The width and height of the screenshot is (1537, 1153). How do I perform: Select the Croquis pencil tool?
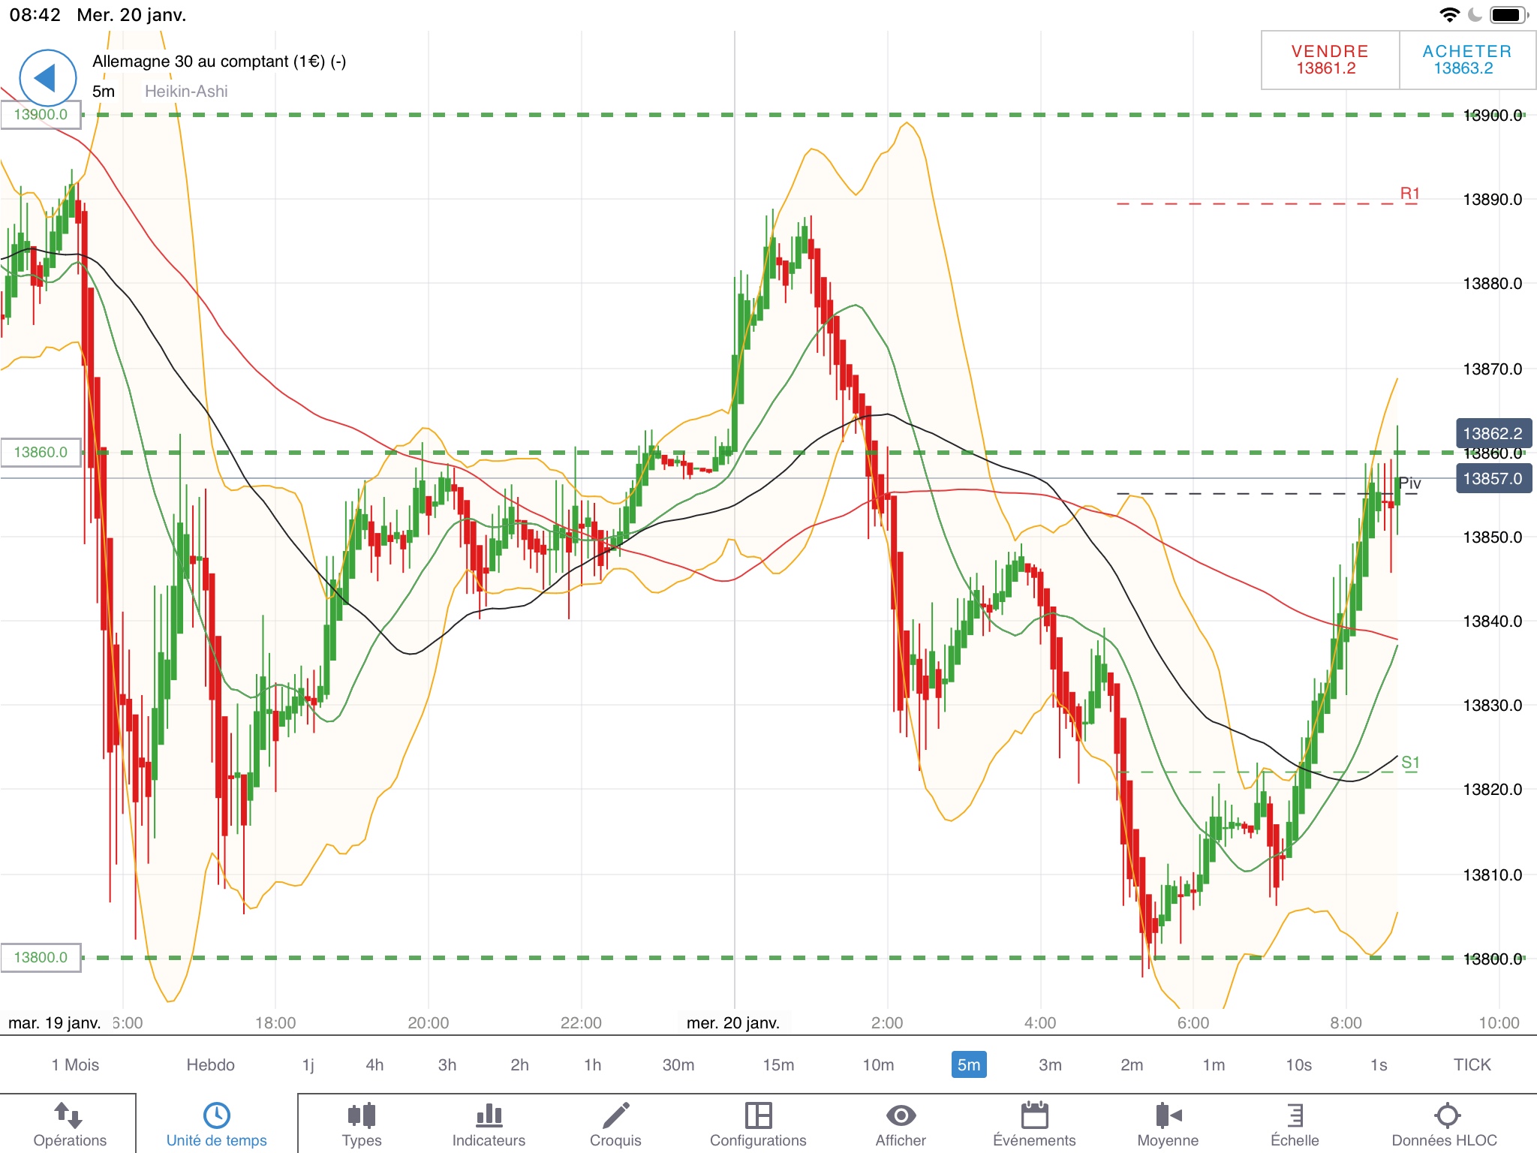pos(615,1115)
